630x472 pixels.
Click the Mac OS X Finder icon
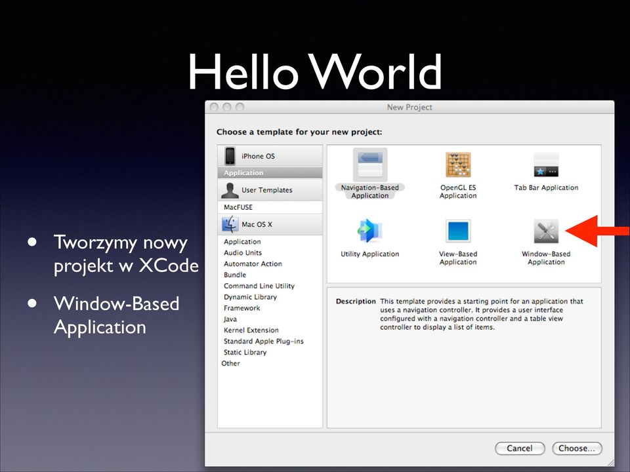pos(230,224)
